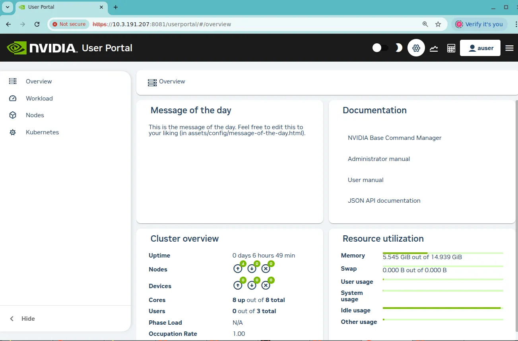Click the uptime value "0 days 6 hours 49 min"
Screen dimensions: 518x341
click(264, 256)
